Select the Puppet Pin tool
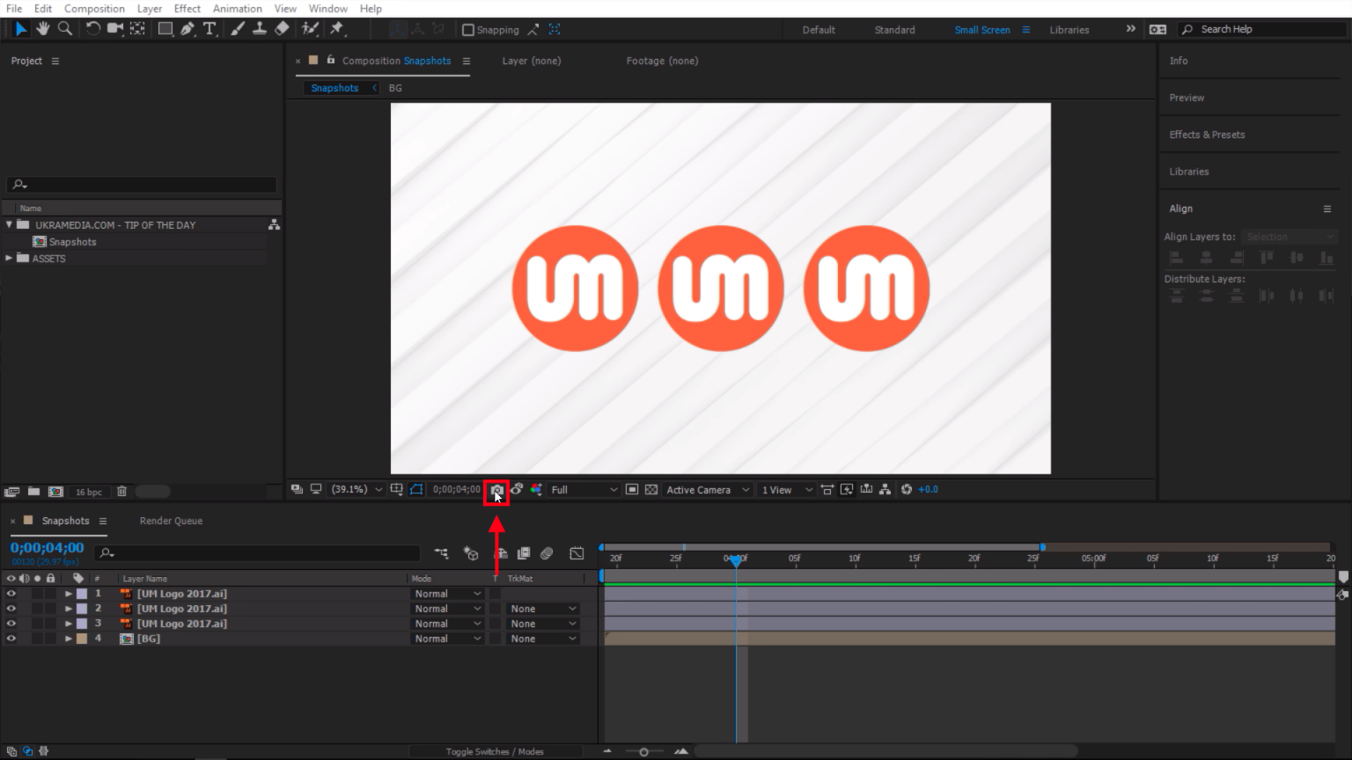This screenshot has height=760, width=1352. tap(336, 29)
